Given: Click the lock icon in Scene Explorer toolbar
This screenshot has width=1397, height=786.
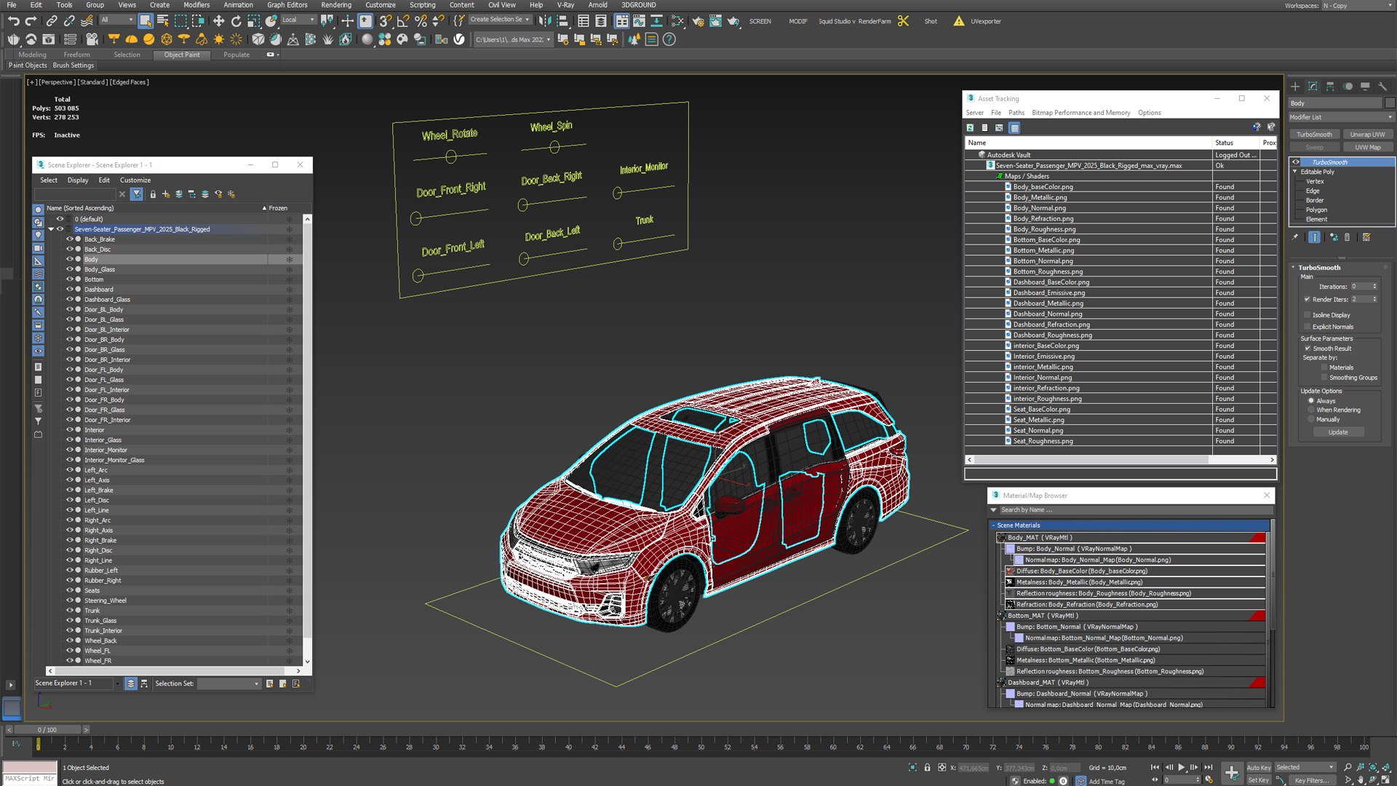Looking at the screenshot, I should [x=153, y=194].
